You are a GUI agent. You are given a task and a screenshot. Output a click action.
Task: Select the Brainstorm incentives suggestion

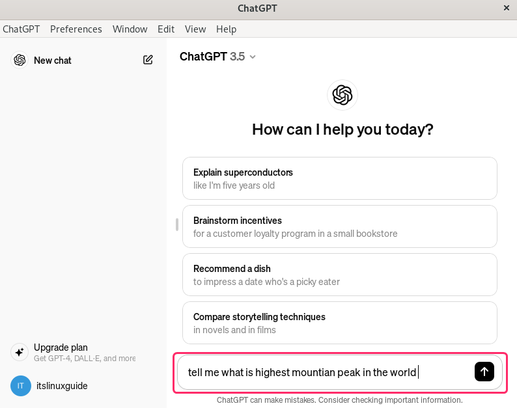[339, 226]
